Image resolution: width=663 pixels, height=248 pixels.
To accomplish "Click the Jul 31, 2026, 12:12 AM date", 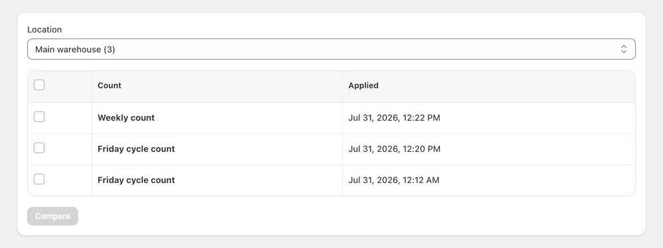I will point(394,180).
